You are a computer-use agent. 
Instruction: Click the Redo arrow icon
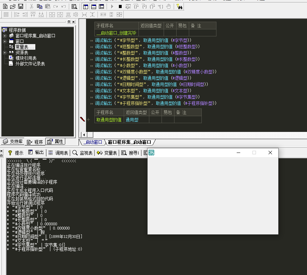pyautogui.click(x=56, y=7)
